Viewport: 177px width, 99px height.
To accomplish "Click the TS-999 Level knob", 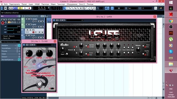I will tap(49, 53).
